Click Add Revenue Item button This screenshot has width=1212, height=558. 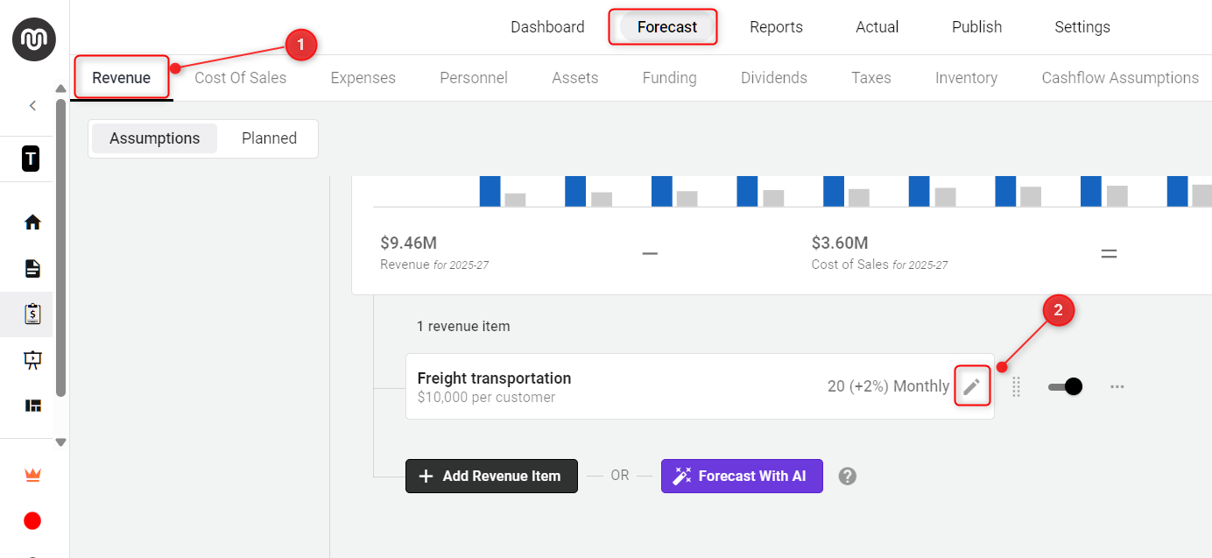click(491, 476)
